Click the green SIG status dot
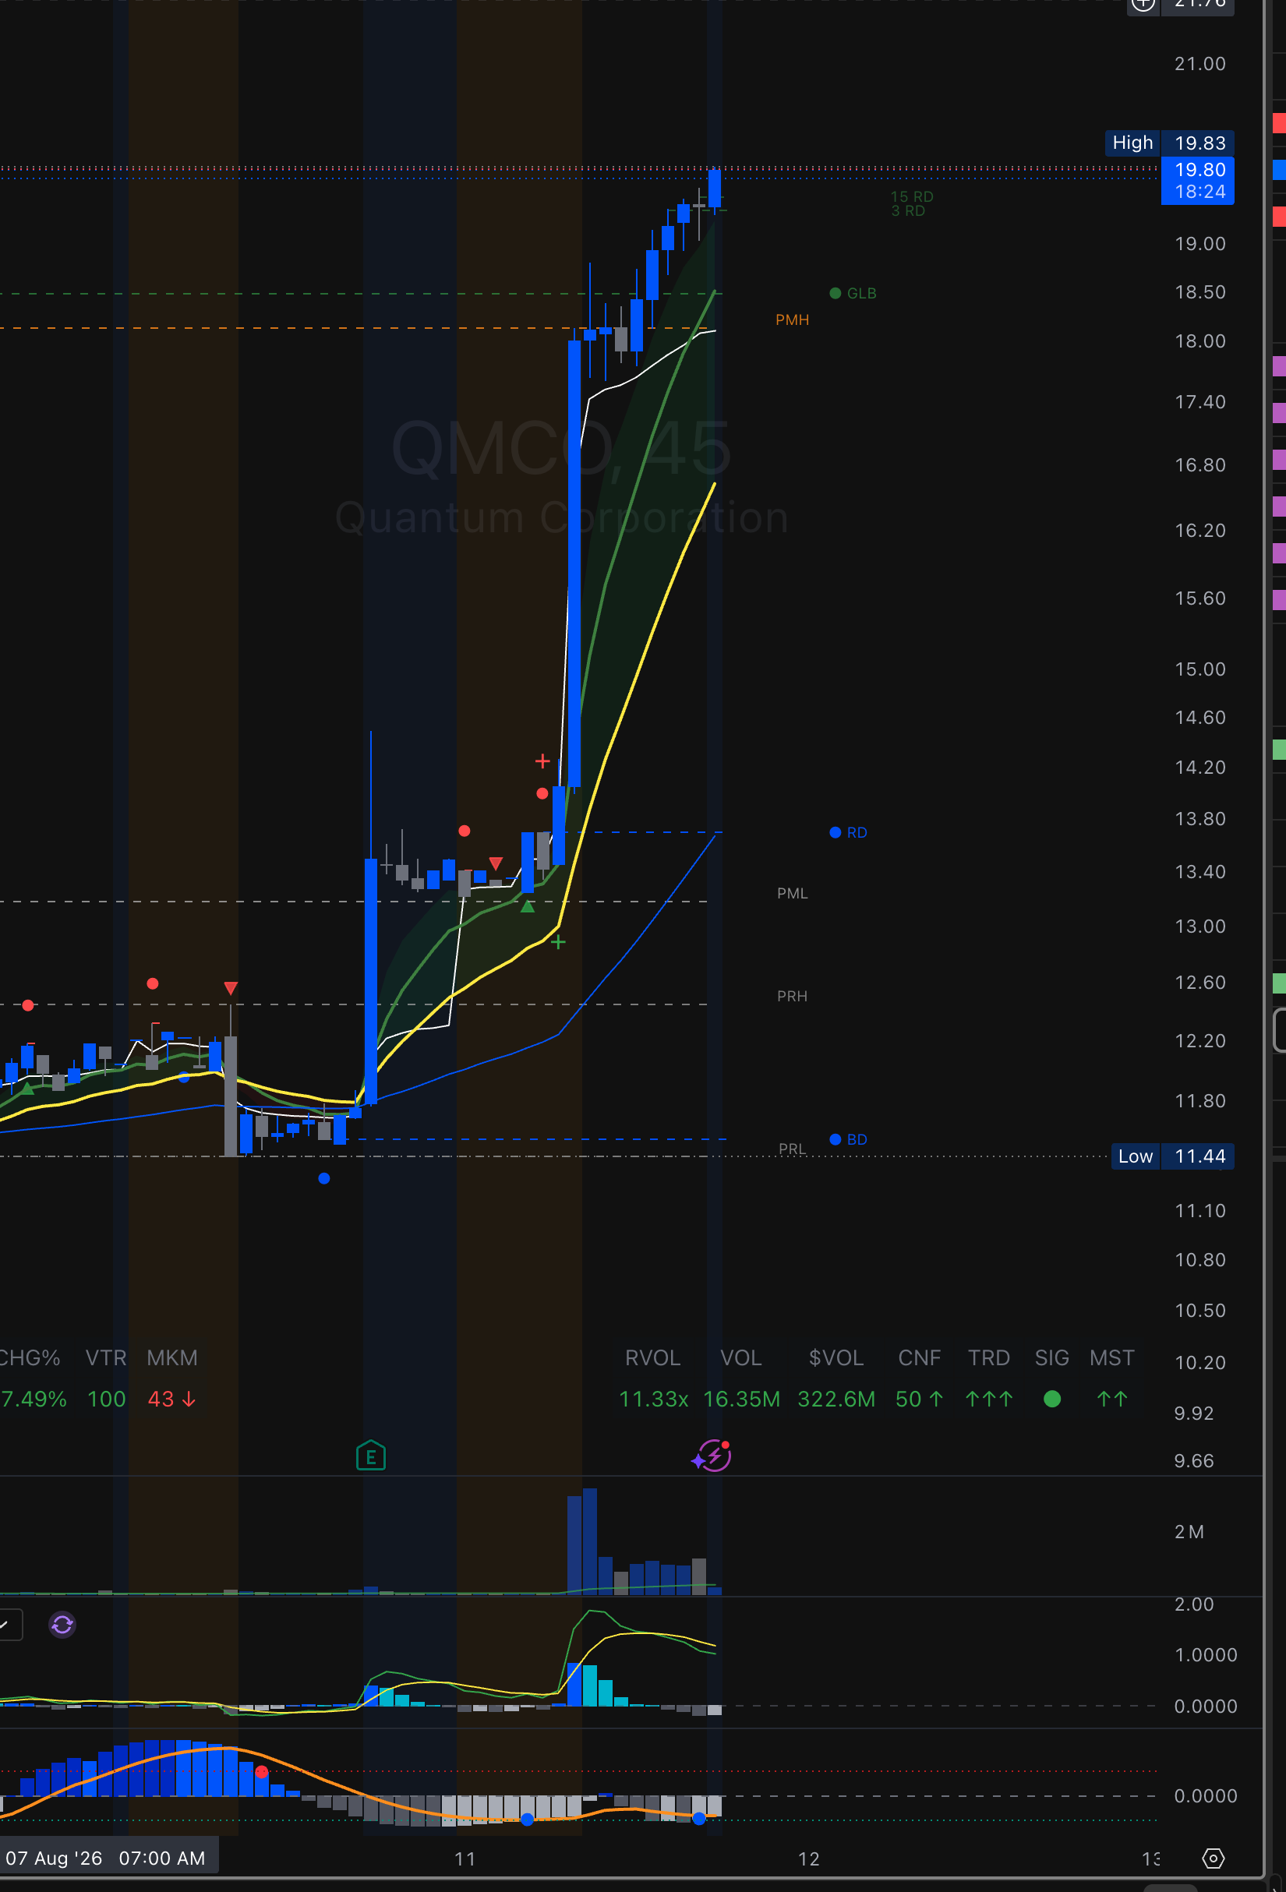The width and height of the screenshot is (1286, 1892). [x=1052, y=1399]
